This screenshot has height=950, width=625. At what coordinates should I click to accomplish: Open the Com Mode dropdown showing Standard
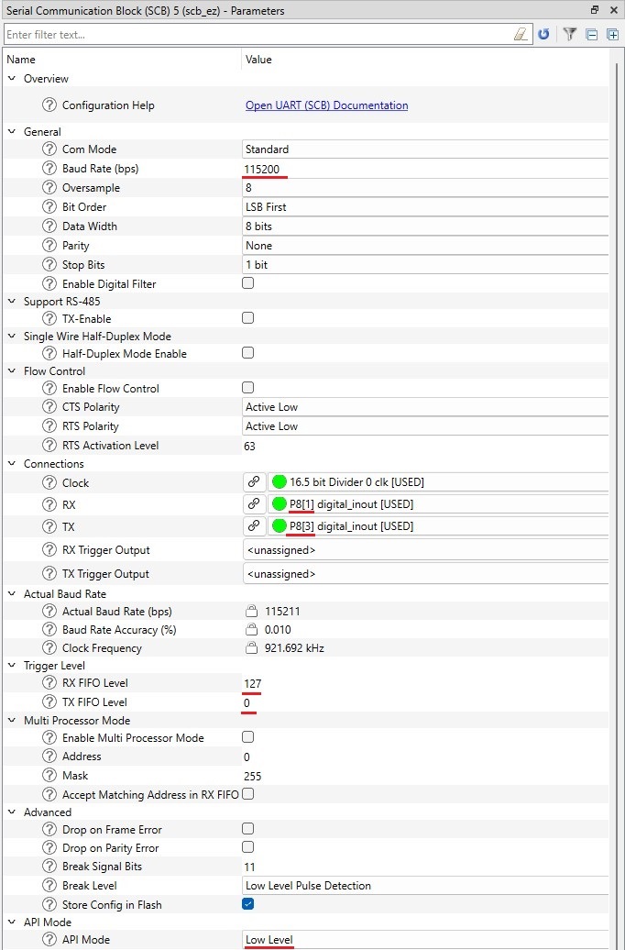[x=425, y=149]
